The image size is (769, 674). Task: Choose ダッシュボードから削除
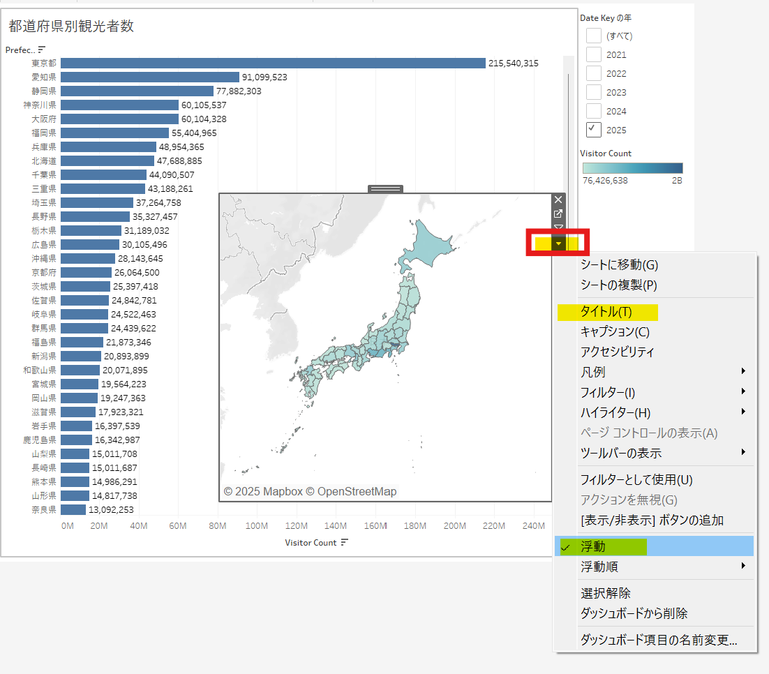point(655,613)
